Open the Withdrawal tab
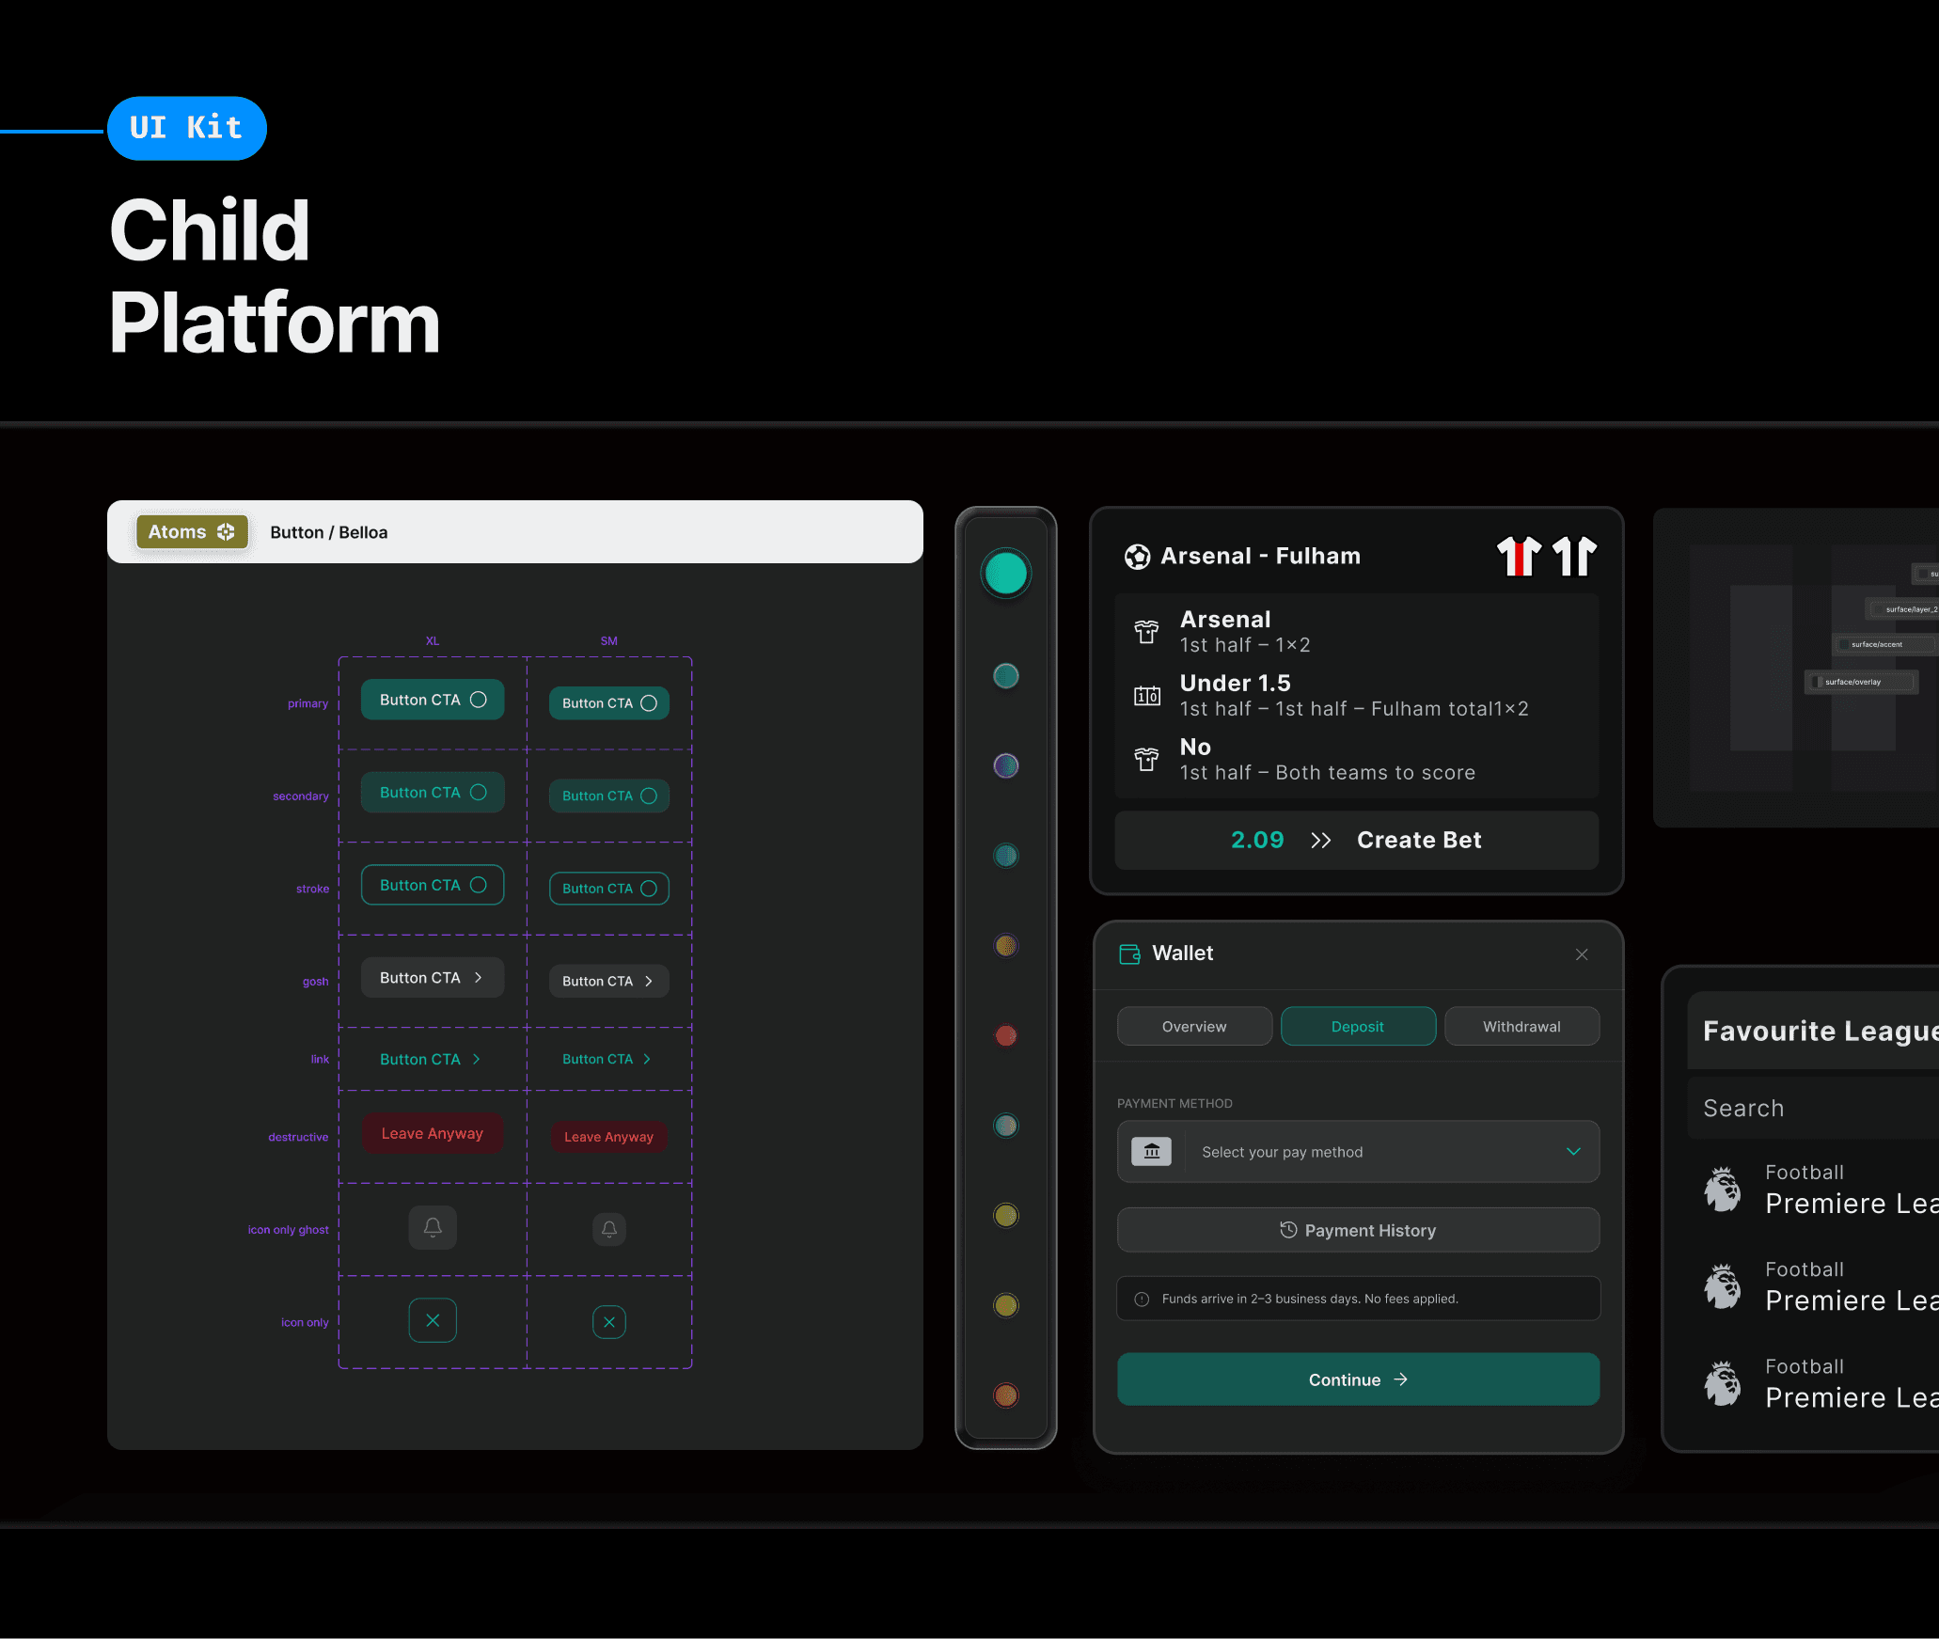 1521,1026
